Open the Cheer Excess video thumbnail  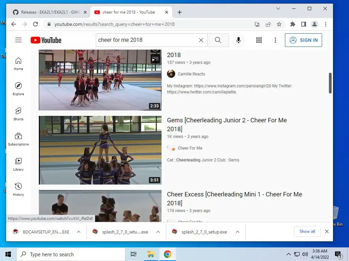[100, 206]
